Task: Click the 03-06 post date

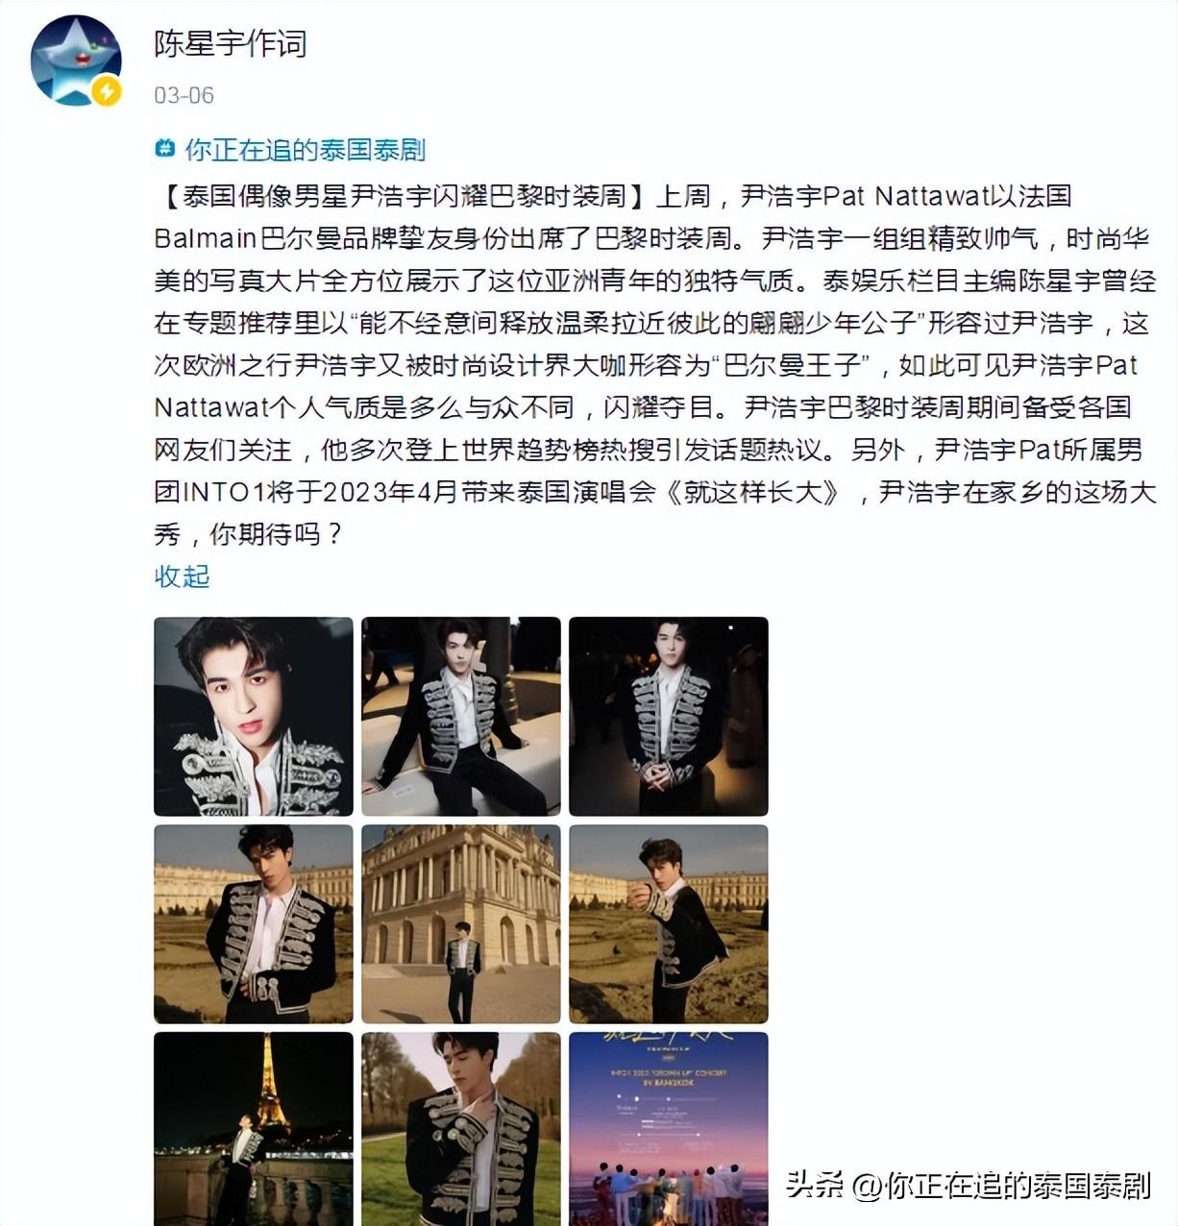Action: tap(184, 95)
